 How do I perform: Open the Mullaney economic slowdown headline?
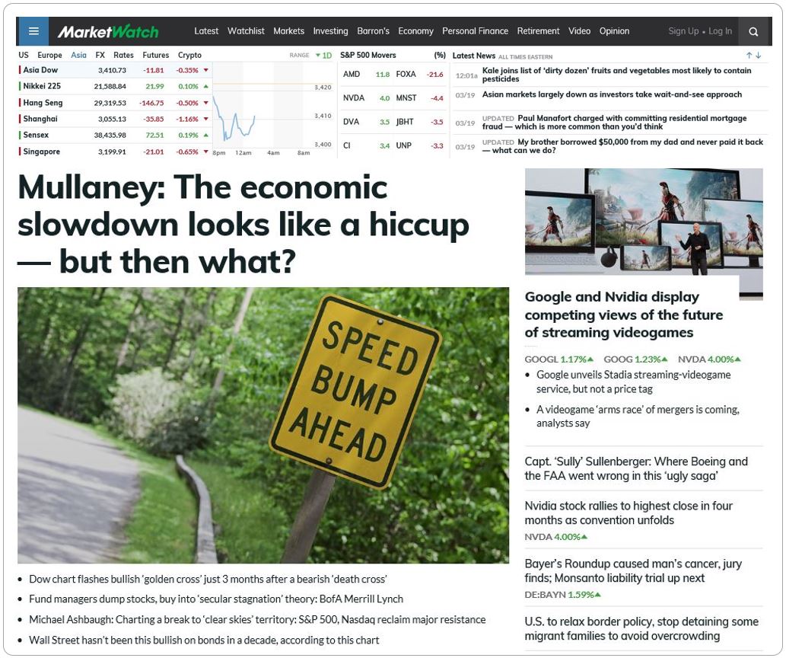243,225
